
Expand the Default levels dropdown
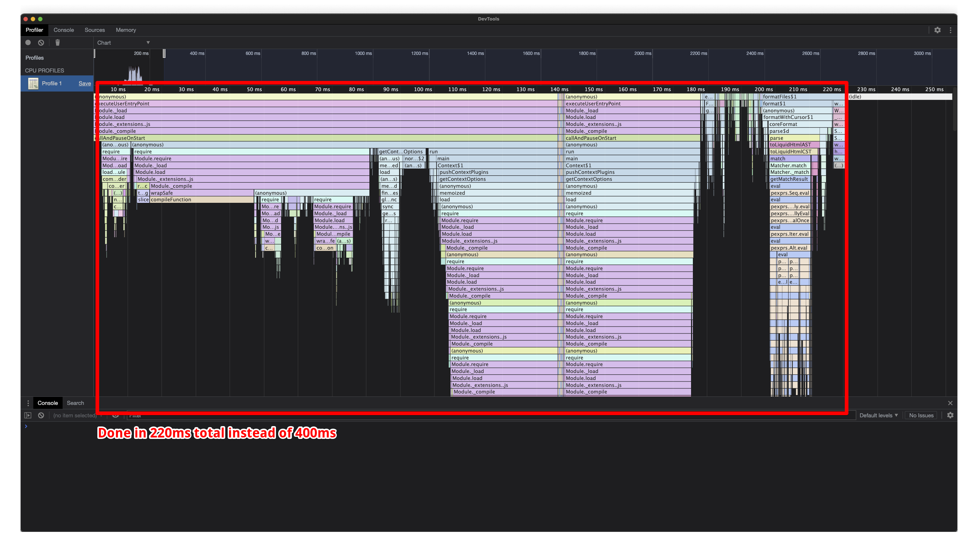pyautogui.click(x=878, y=415)
